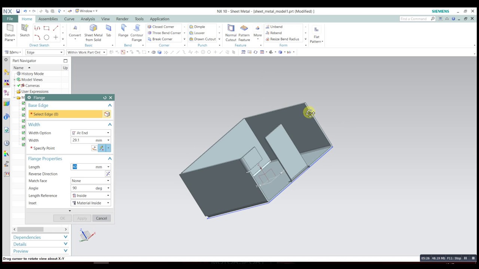Toggle the Cameras checkmark in navigator
The width and height of the screenshot is (479, 269).
coord(19,86)
